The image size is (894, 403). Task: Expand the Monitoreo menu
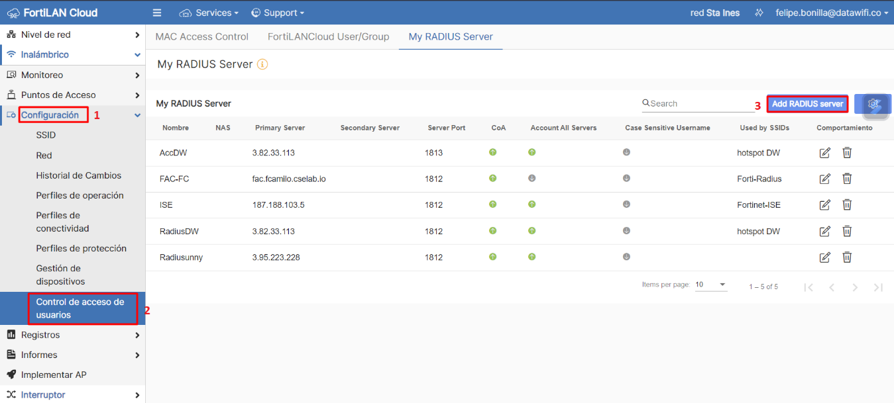(x=72, y=75)
